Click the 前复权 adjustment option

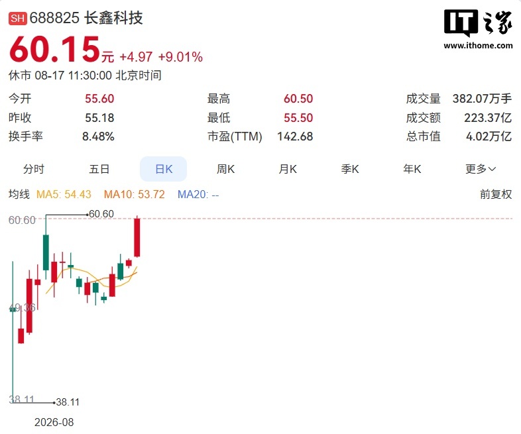pos(496,194)
